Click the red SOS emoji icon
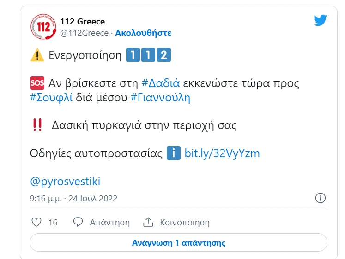This screenshot has height=259, width=345. (36, 83)
